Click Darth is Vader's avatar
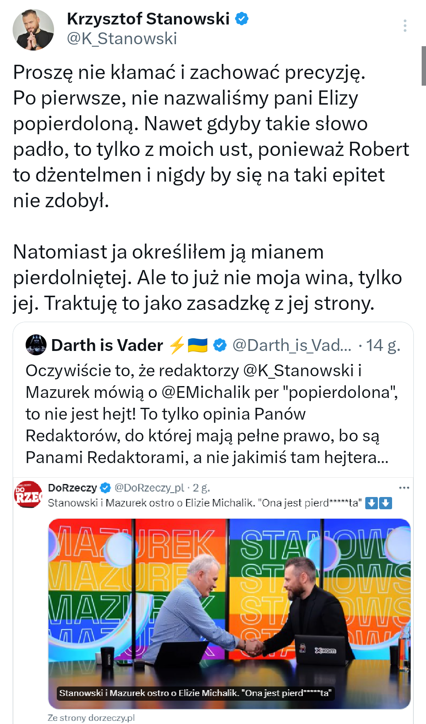426x724 pixels. 36,345
